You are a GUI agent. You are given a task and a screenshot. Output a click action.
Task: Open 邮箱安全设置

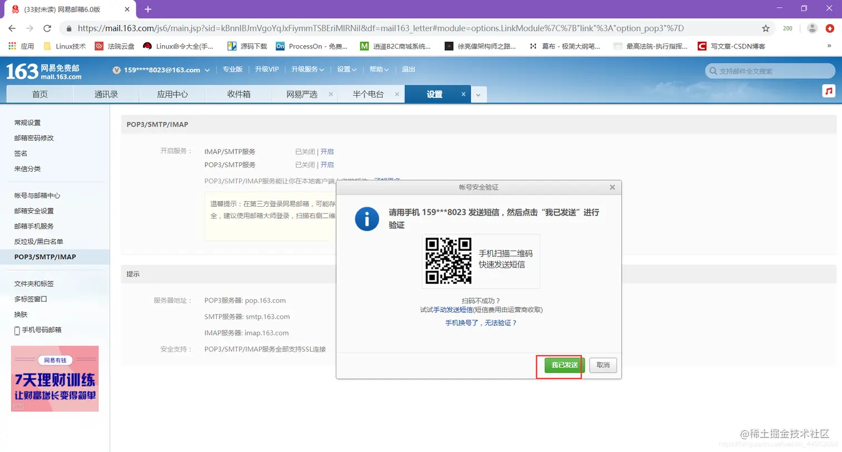click(34, 211)
